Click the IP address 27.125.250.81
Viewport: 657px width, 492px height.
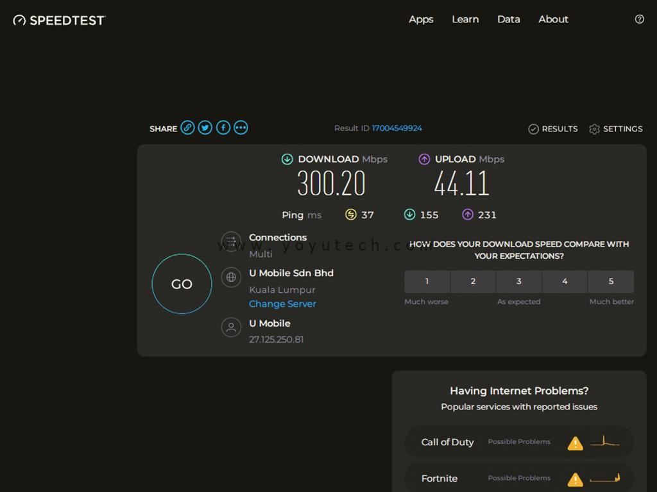pyautogui.click(x=276, y=340)
